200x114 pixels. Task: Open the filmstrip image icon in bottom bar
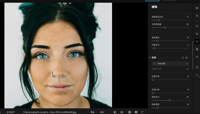136,112
